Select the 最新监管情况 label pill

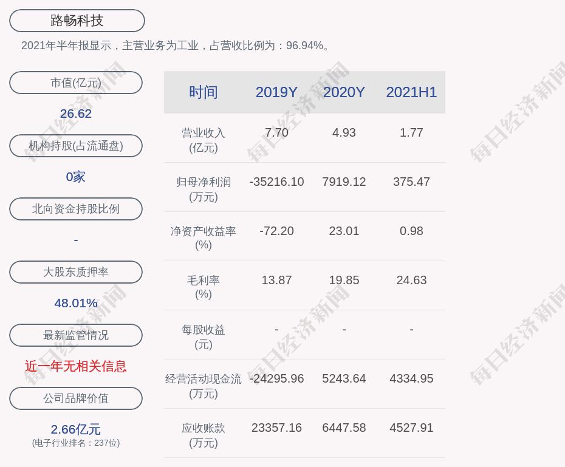pyautogui.click(x=76, y=335)
